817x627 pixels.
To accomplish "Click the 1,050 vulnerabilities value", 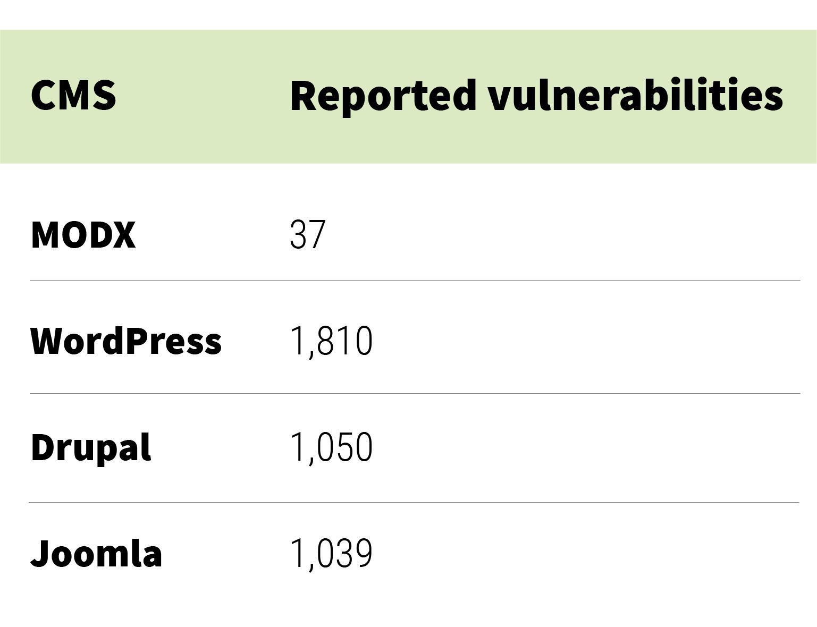I will (331, 447).
